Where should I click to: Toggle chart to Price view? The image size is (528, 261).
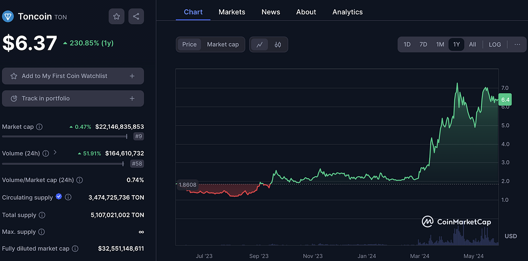(x=189, y=45)
